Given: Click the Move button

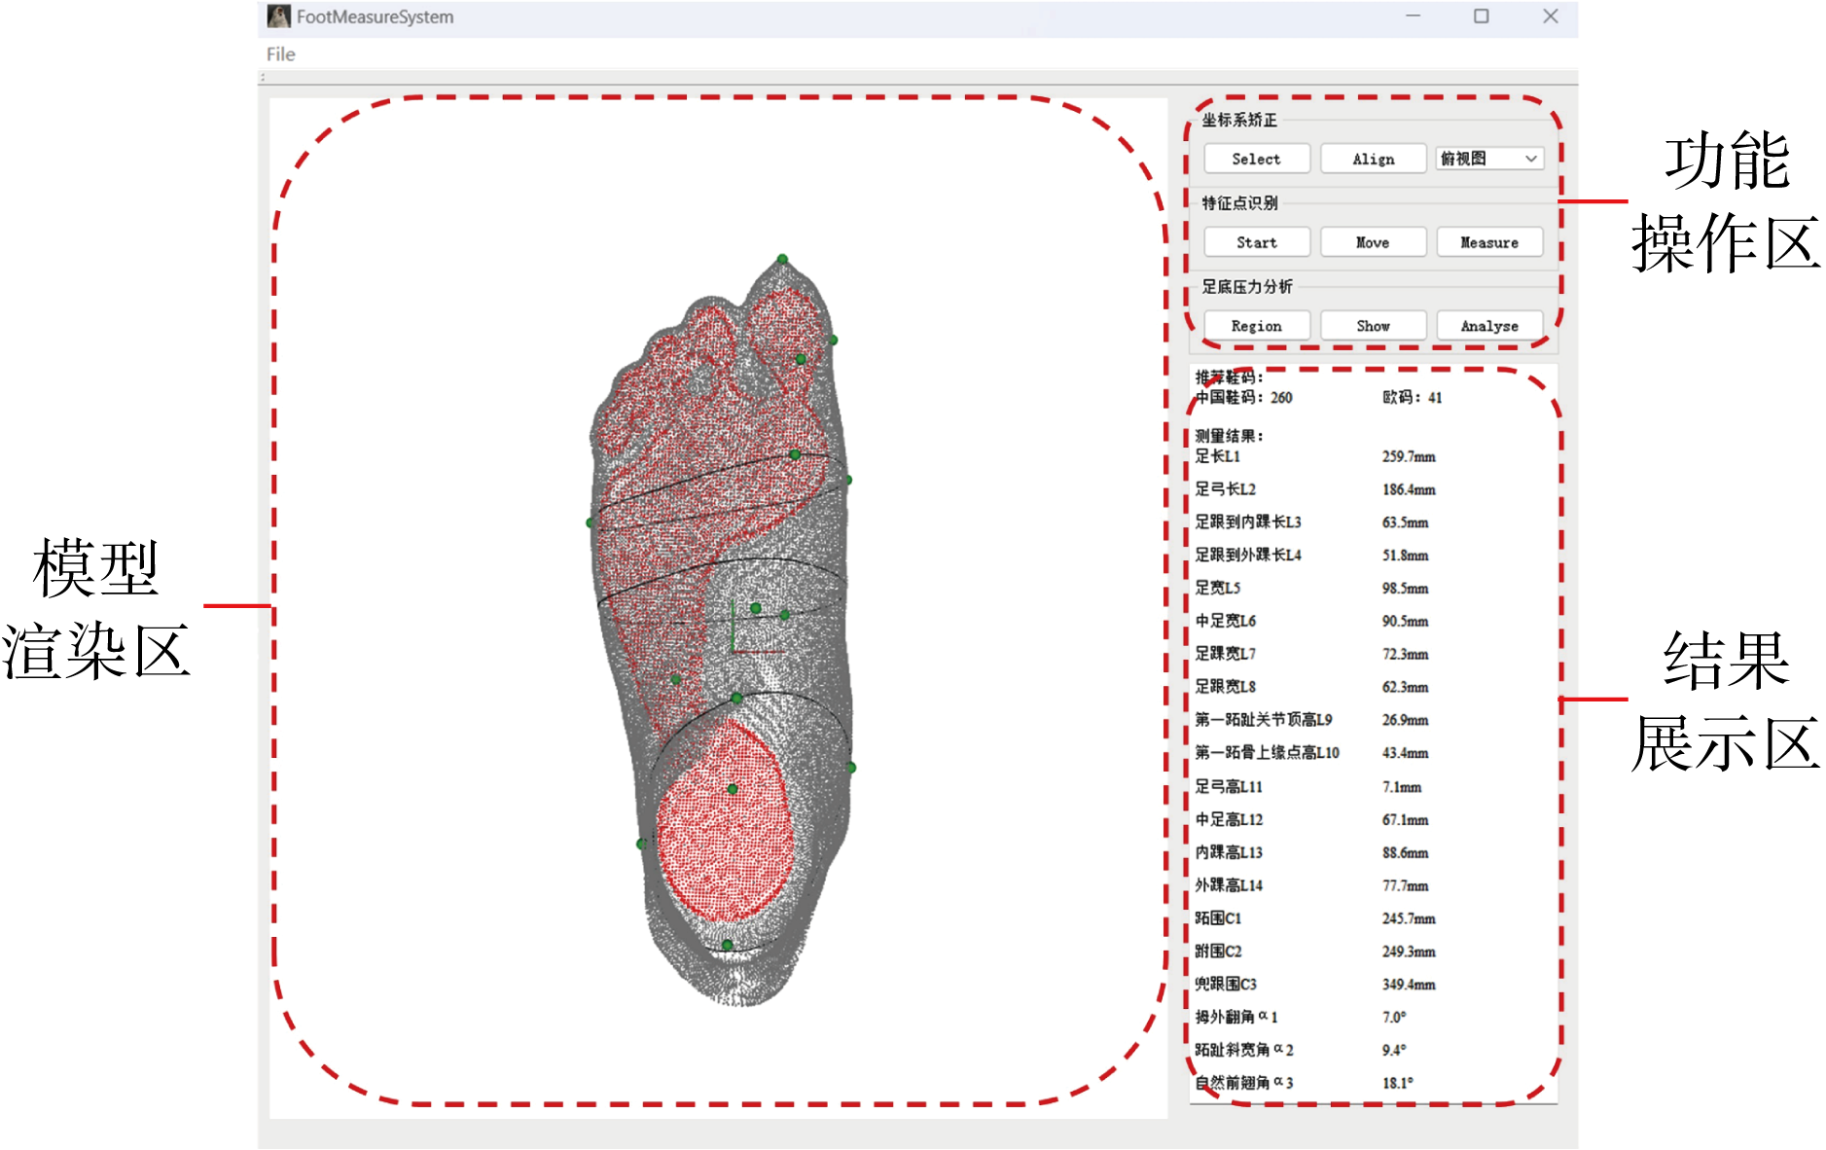Looking at the screenshot, I should point(1373,242).
